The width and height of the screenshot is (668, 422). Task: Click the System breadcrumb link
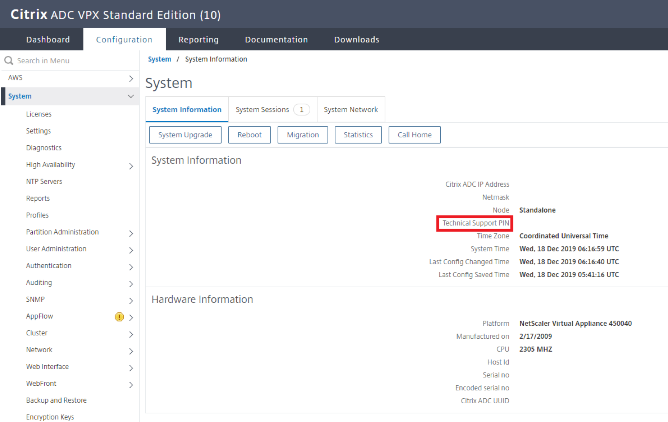point(159,59)
